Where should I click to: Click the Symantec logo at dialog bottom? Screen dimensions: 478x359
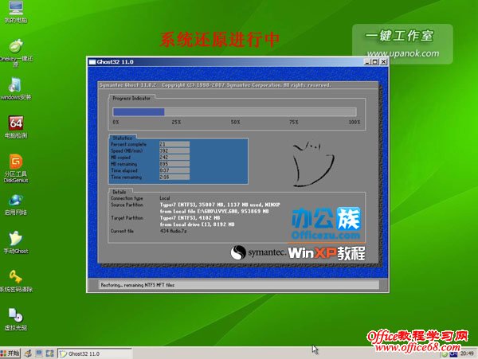(258, 252)
